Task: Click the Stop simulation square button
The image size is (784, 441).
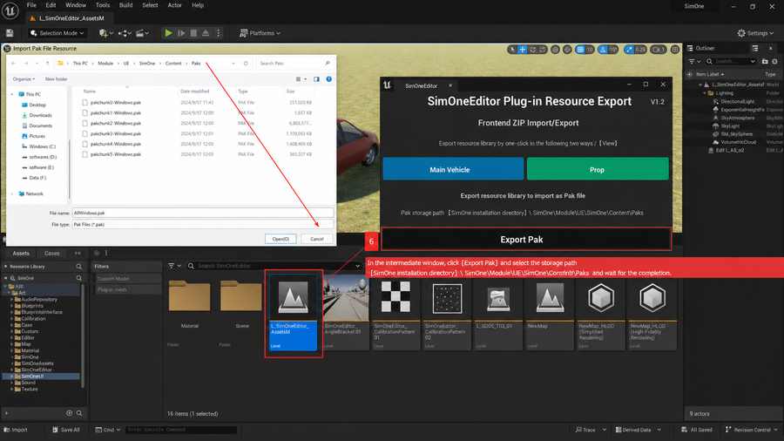Action: (193, 33)
